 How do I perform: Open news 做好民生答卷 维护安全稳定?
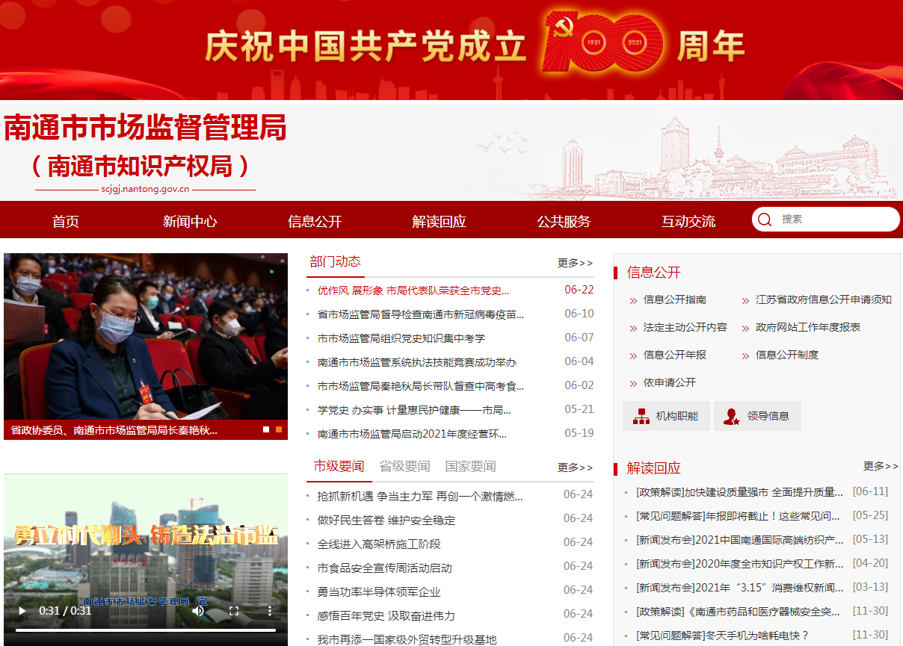click(x=386, y=521)
